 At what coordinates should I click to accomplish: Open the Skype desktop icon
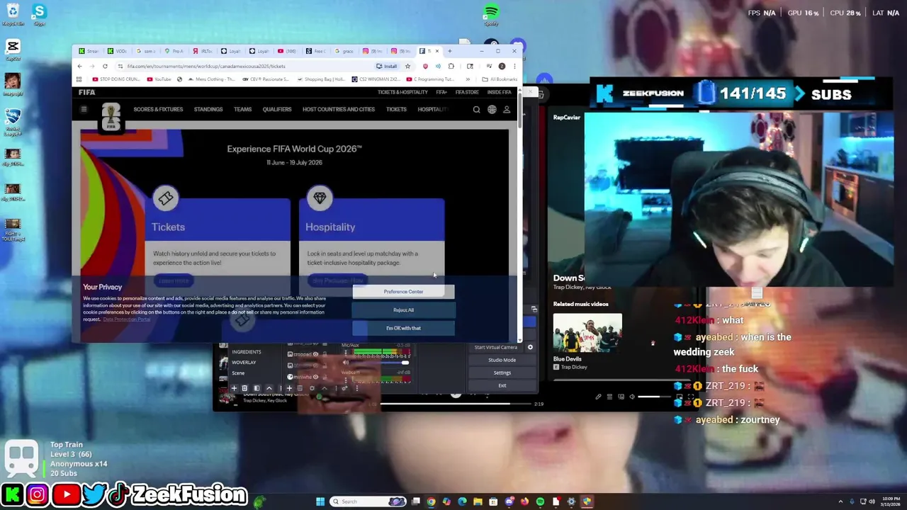39,15
